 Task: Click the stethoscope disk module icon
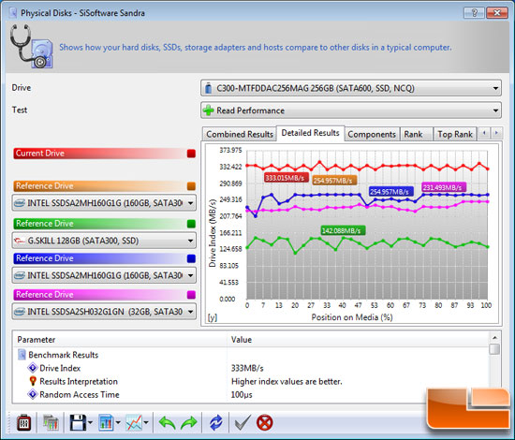pyautogui.click(x=32, y=47)
